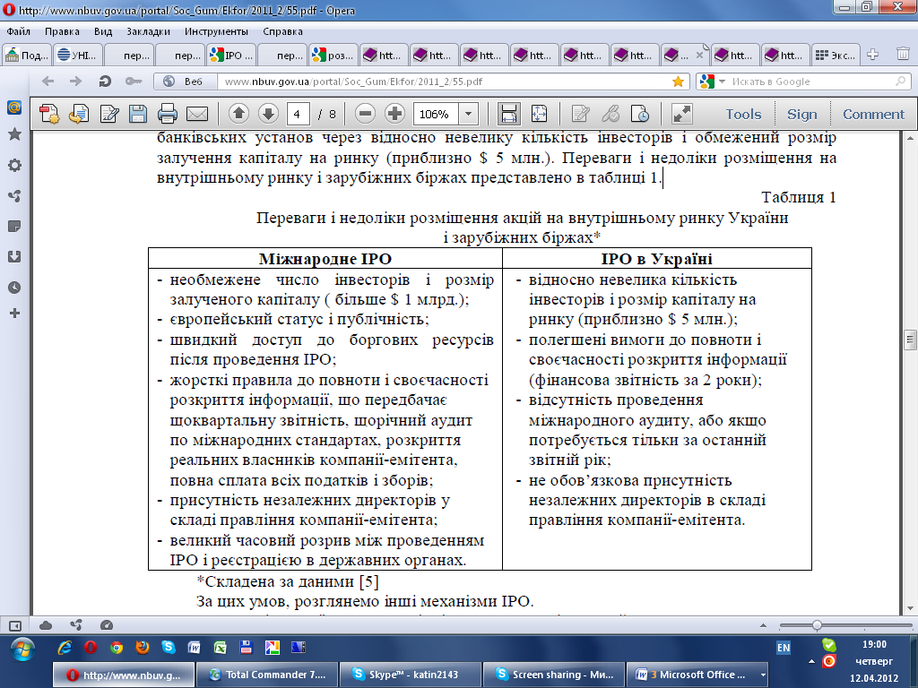Expand the Microsoft Office taskbar group arrow
This screenshot has width=918, height=688.
pos(762,675)
